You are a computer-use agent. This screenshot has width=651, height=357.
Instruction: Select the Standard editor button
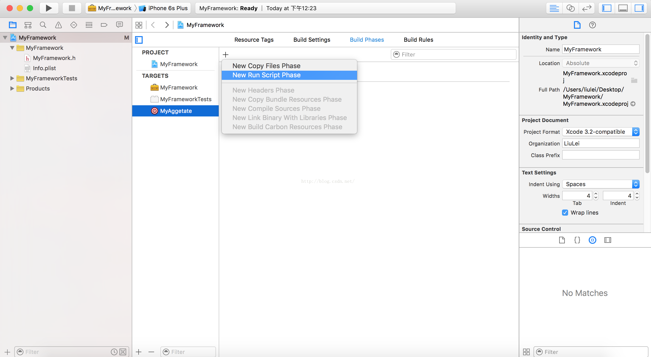[554, 8]
